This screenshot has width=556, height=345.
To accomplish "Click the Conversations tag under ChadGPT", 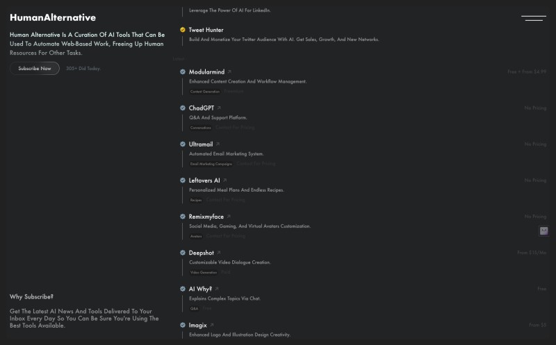I will tap(201, 128).
